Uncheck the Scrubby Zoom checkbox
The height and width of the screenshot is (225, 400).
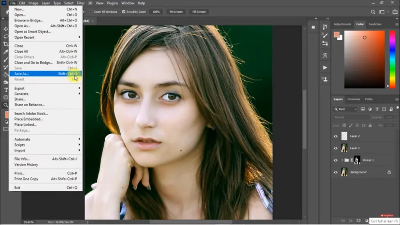(x=124, y=12)
